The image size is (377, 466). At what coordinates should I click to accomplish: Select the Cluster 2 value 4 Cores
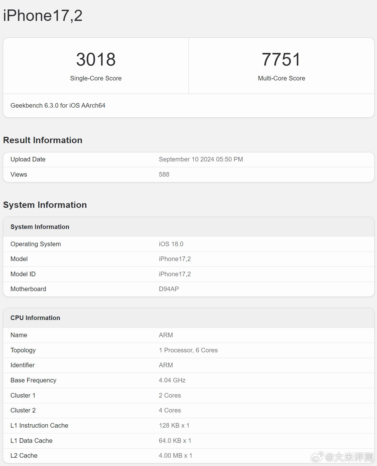tap(170, 410)
